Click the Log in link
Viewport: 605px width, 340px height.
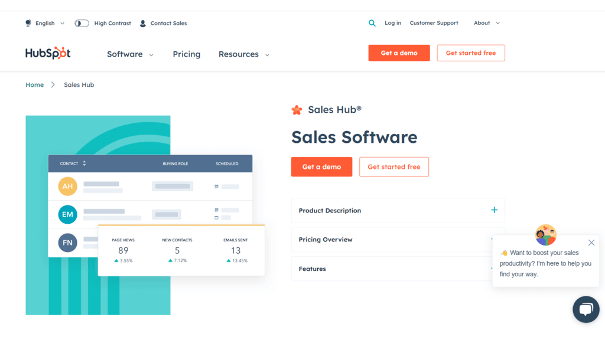[x=393, y=23]
